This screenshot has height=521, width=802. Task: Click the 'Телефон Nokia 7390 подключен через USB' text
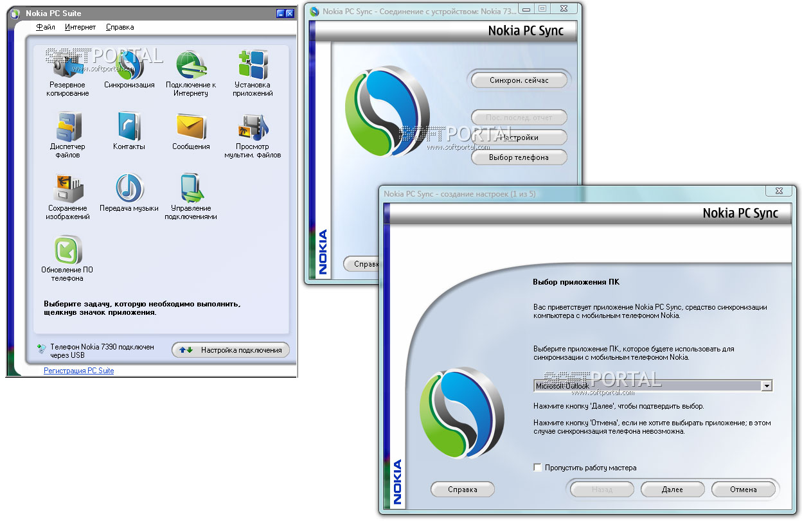102,351
